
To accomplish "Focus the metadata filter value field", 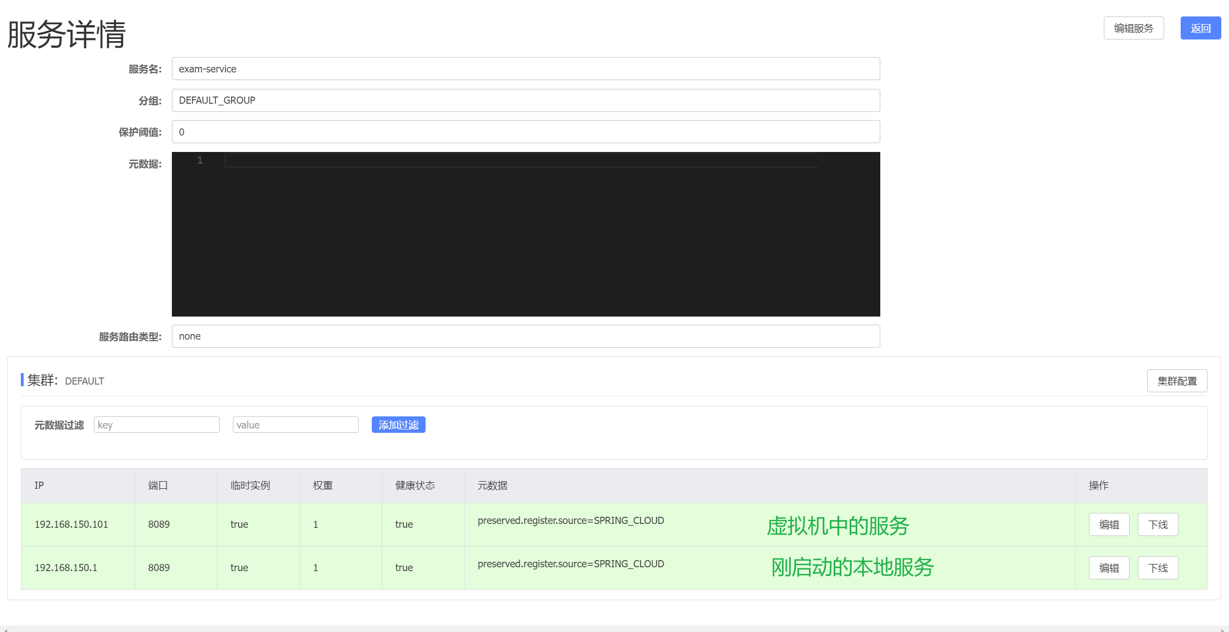I will pyautogui.click(x=295, y=425).
